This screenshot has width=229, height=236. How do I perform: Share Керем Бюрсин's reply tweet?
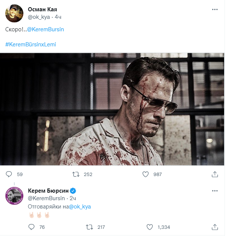tap(215, 227)
